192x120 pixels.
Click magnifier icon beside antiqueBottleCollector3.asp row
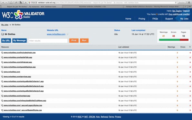[x=2, y=91]
